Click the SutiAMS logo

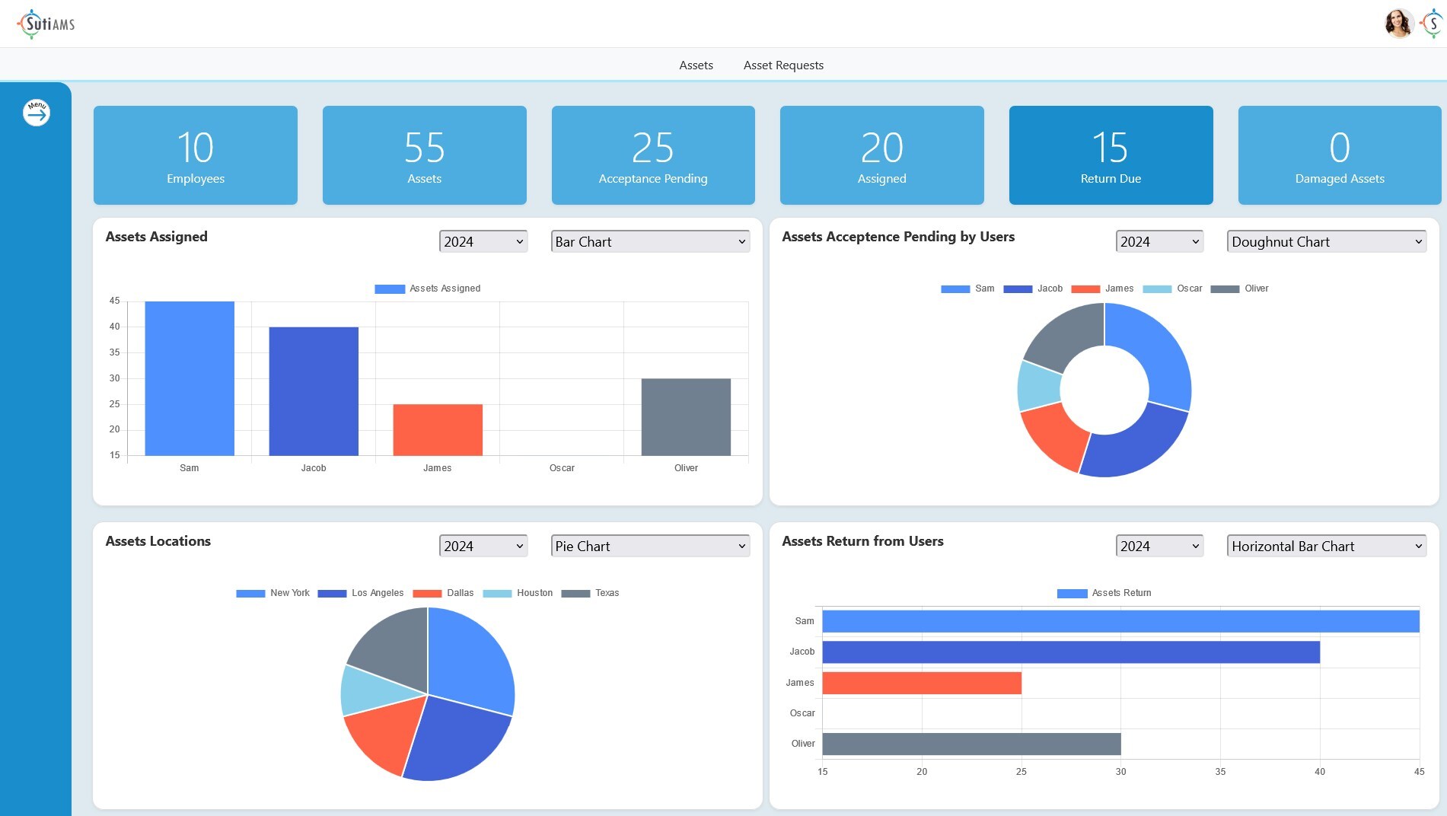[x=46, y=24]
